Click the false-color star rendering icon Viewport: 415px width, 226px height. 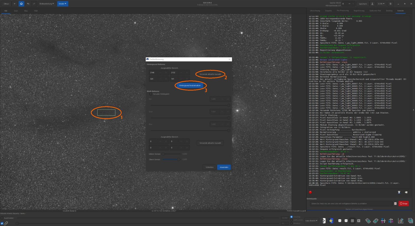click(x=331, y=221)
